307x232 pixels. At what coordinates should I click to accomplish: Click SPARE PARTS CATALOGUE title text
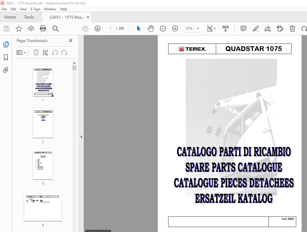click(x=234, y=167)
